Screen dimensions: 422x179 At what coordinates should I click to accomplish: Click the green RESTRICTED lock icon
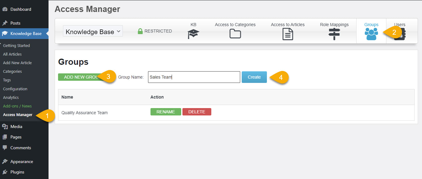click(x=140, y=31)
